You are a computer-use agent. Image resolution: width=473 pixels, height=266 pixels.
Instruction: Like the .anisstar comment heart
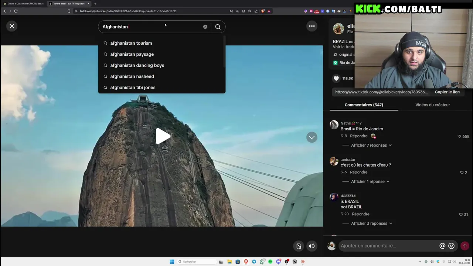coord(462,173)
